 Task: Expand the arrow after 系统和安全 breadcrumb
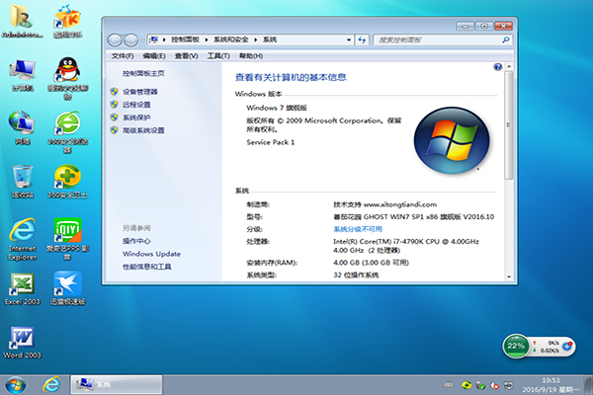tap(256, 39)
